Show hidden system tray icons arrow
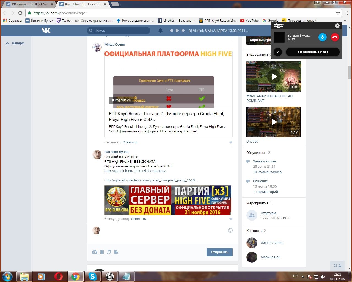The image size is (352, 282). (x=303, y=276)
